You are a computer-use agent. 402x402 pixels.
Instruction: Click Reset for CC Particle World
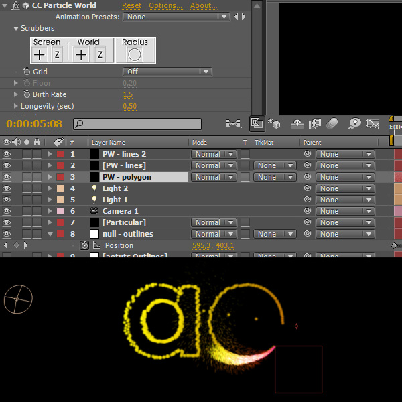131,5
